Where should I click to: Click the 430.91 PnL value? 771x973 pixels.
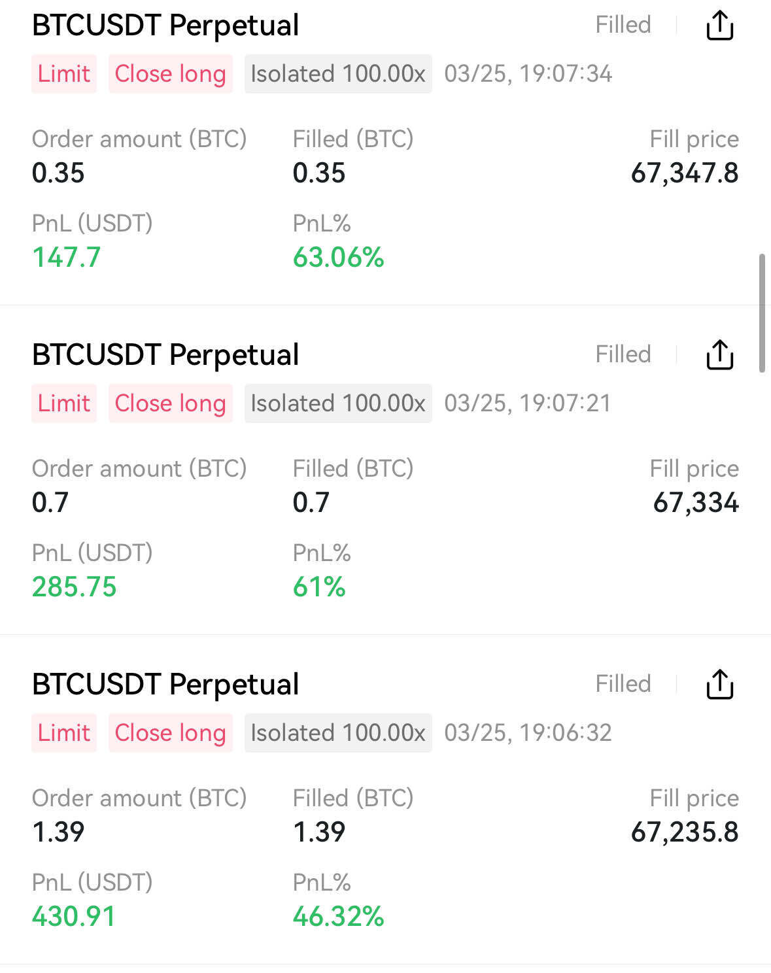[74, 917]
